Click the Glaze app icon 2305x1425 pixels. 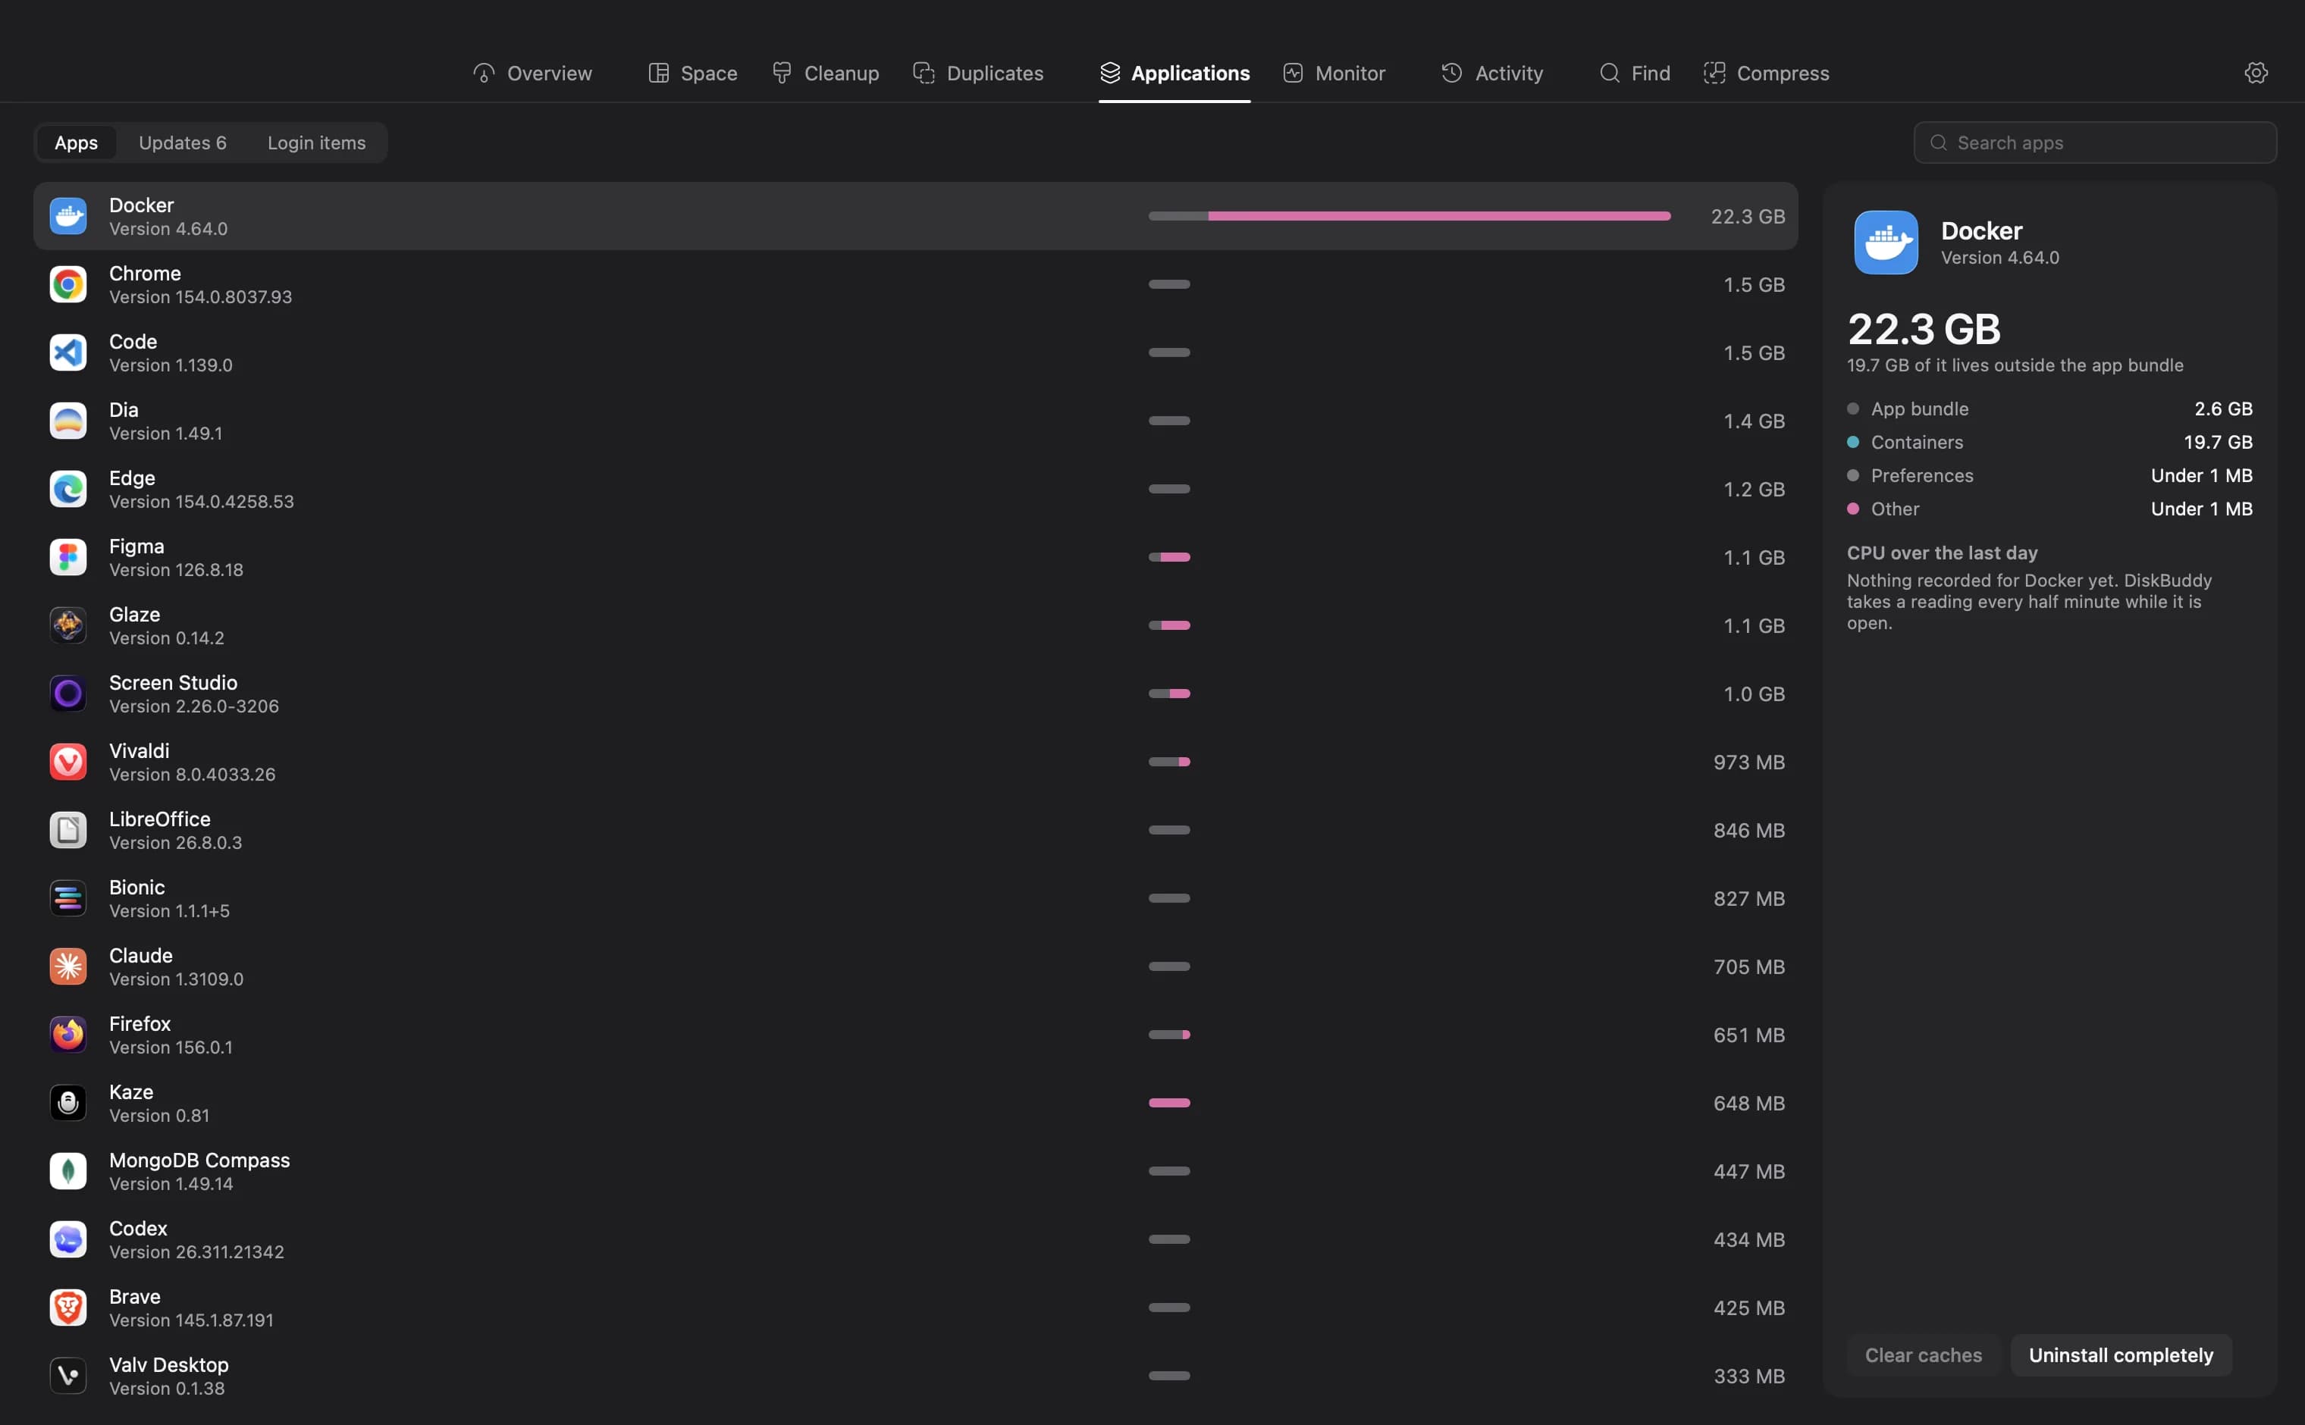coord(68,626)
